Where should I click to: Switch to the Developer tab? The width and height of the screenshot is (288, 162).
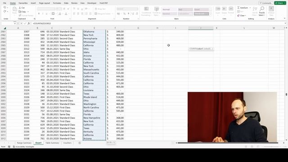92,3
